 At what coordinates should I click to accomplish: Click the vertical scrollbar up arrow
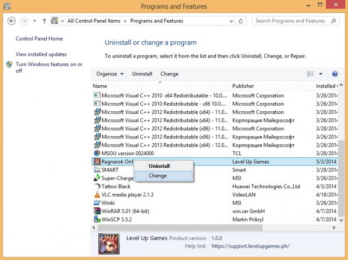pyautogui.click(x=341, y=85)
